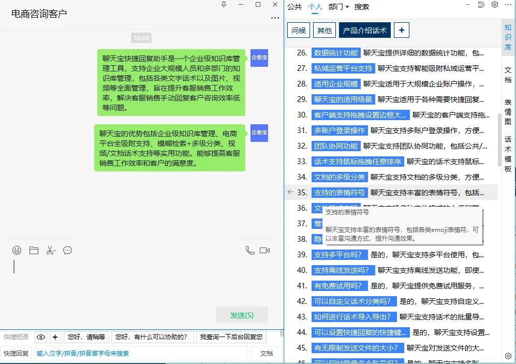Pin the chat window with pushpin icon
The width and height of the screenshot is (516, 364).
[x=224, y=5]
